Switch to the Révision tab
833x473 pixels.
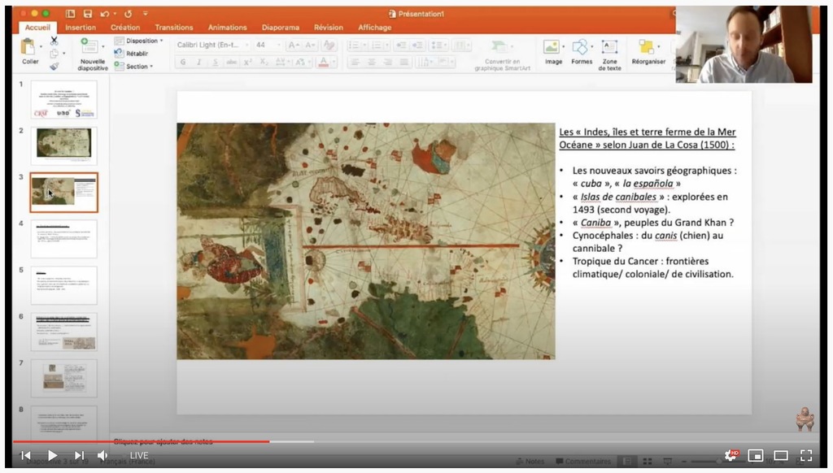329,27
